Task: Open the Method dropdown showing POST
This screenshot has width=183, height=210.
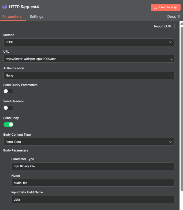Action: point(89,42)
